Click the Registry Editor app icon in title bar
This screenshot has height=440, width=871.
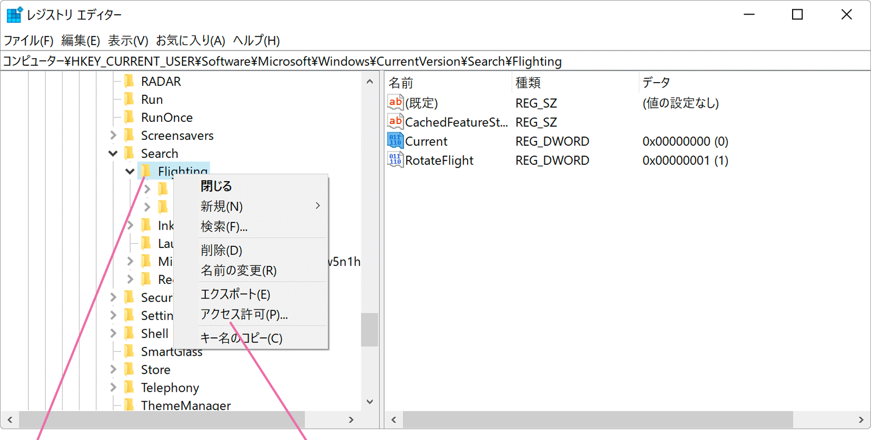(x=15, y=15)
